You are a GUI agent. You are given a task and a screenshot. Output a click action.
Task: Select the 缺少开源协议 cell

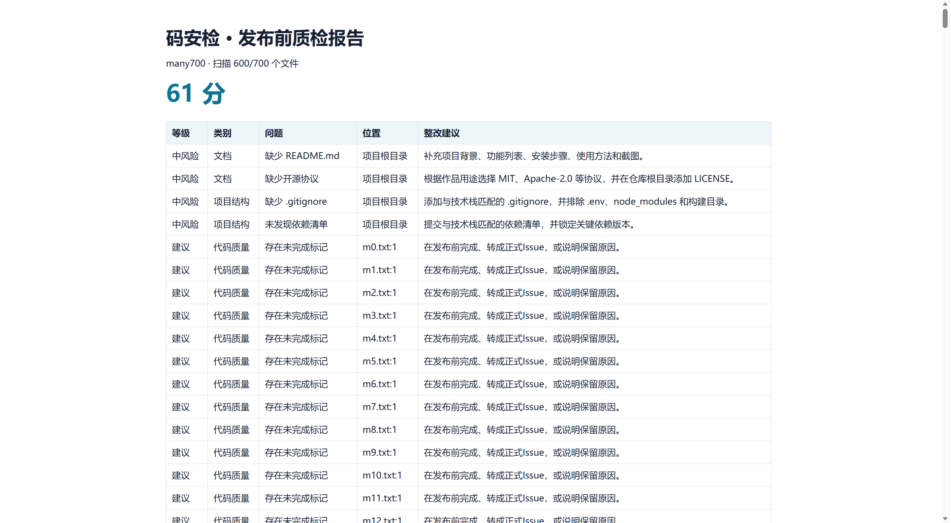click(308, 178)
